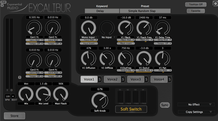This screenshot has width=218, height=121.
Task: Click the Gen3 Fc knob
Action: tap(34, 60)
